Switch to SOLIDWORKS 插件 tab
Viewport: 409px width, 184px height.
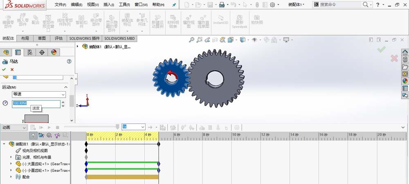(x=85, y=38)
